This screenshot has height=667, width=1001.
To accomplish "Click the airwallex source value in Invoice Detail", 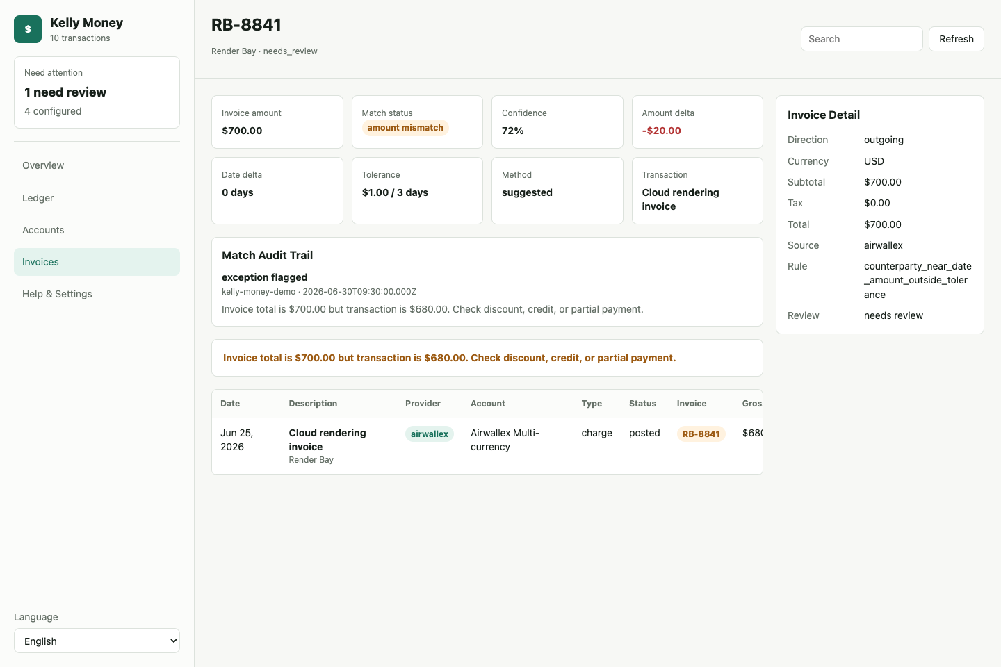I will [x=884, y=245].
